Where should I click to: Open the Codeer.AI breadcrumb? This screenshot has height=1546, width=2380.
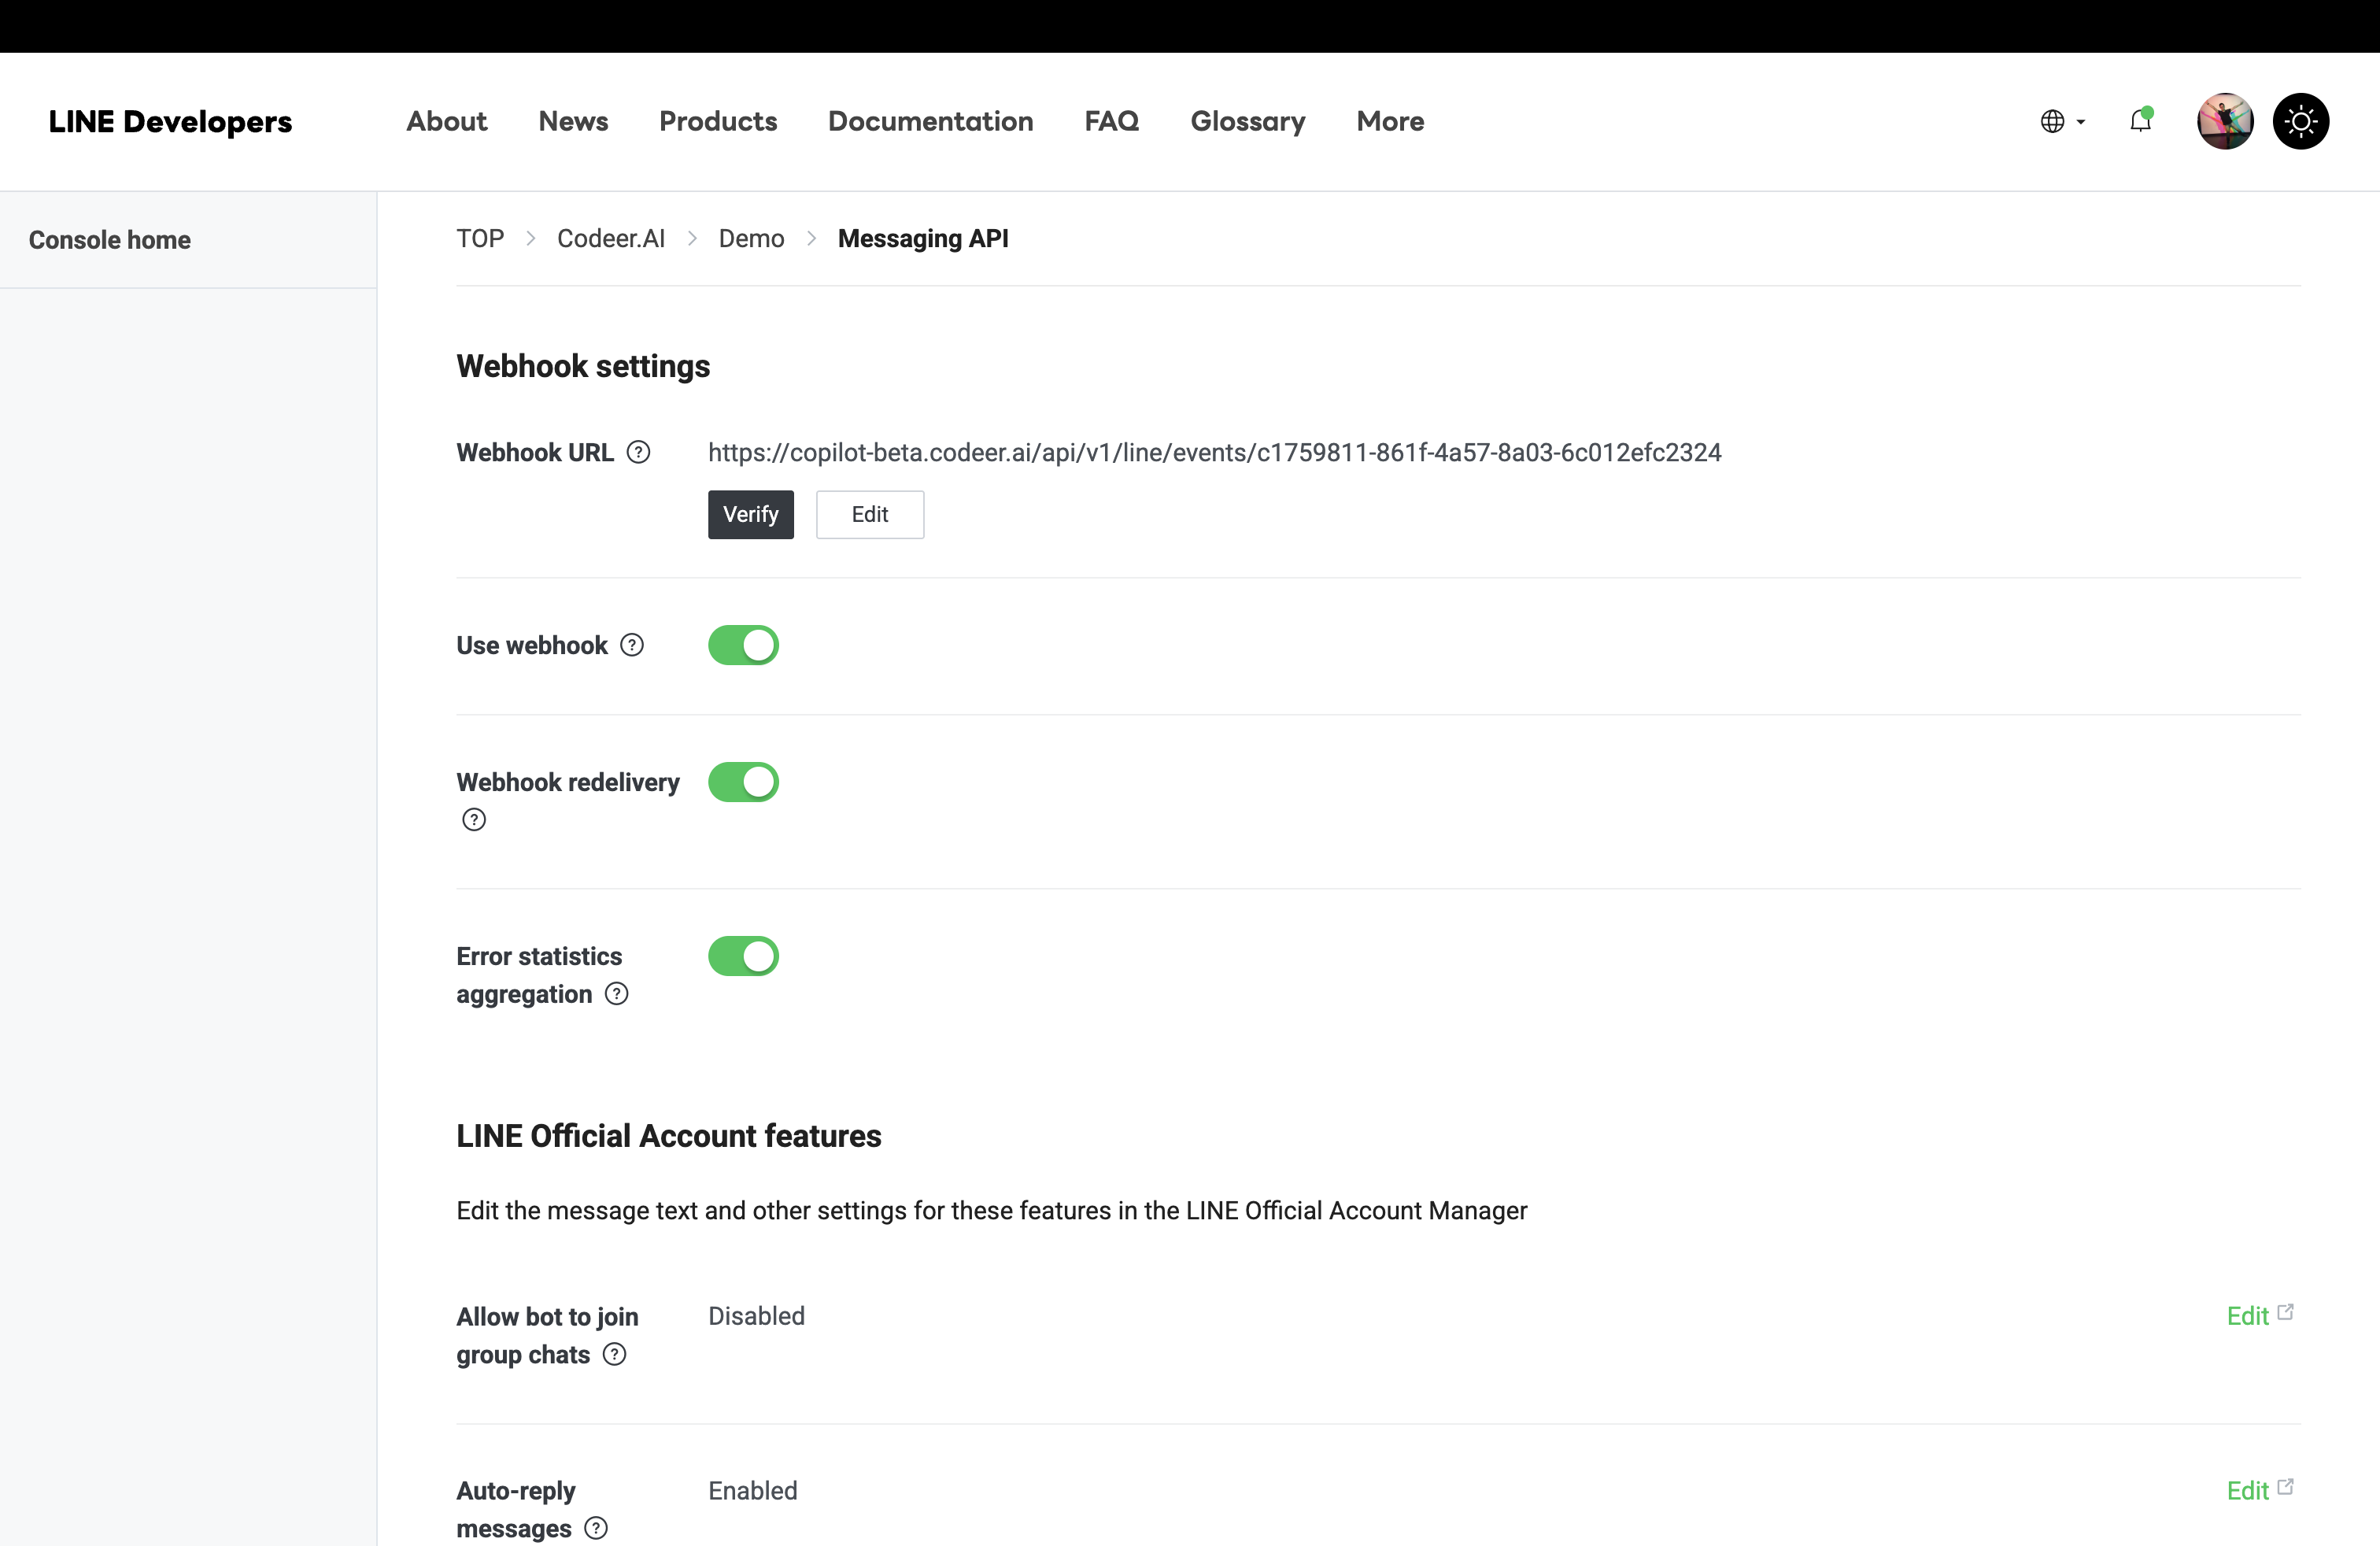[x=610, y=238]
